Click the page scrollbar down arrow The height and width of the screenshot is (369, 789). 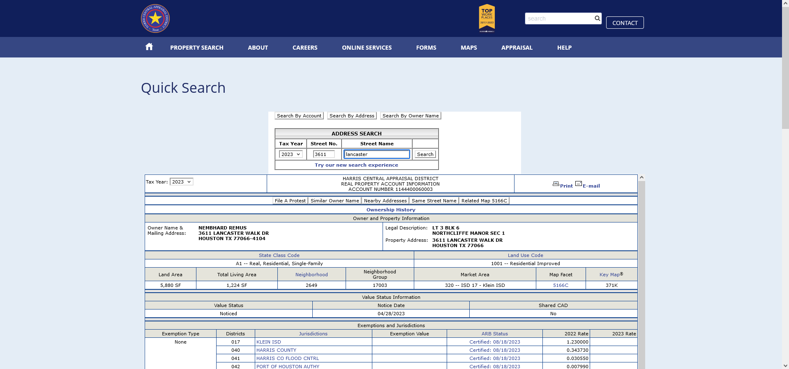pos(785,365)
